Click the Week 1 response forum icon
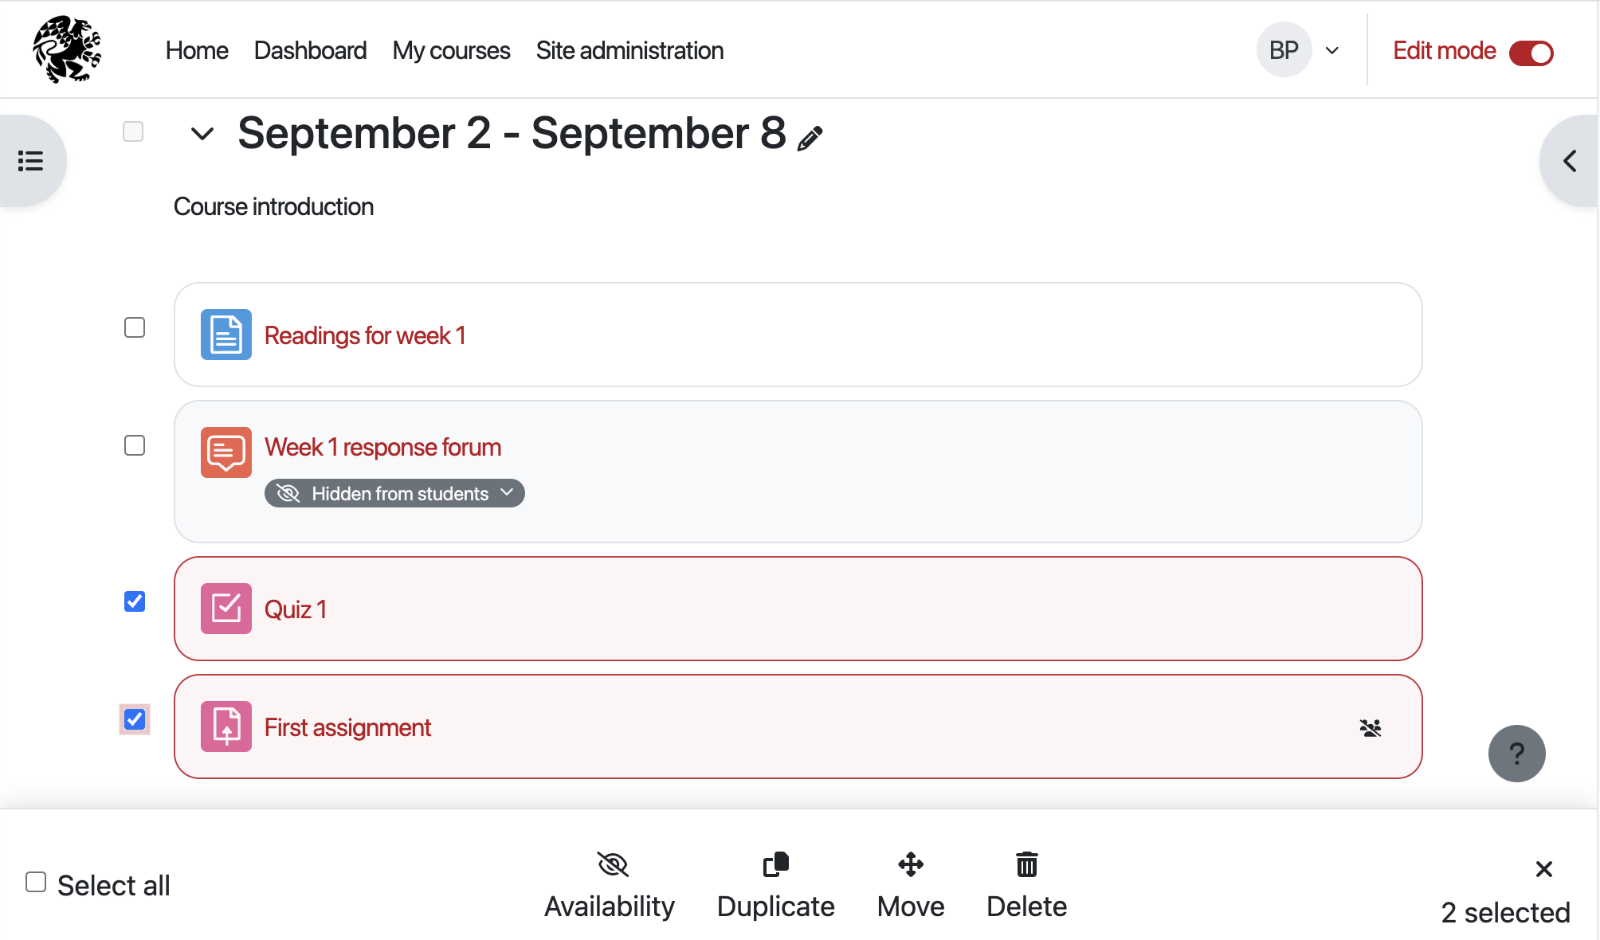1600x940 pixels. [x=226, y=452]
